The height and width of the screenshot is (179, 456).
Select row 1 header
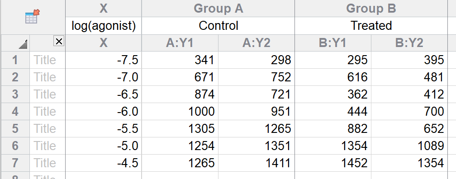click(15, 60)
